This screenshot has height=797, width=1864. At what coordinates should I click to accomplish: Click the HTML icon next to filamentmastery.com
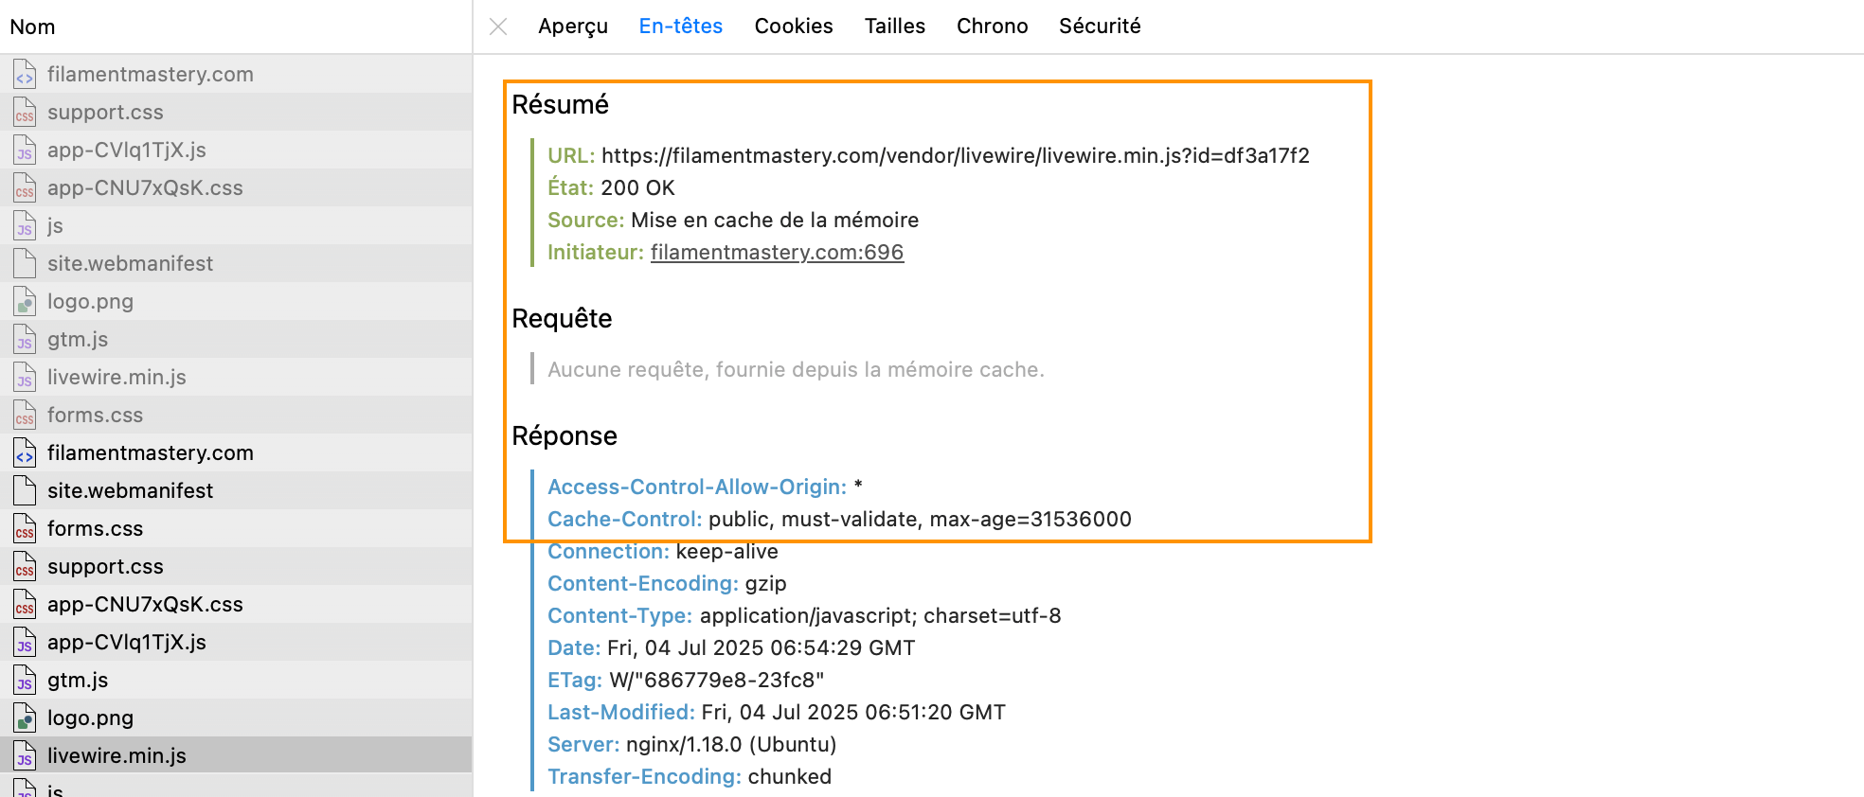(24, 74)
